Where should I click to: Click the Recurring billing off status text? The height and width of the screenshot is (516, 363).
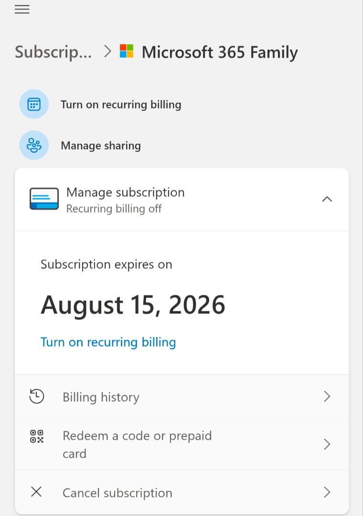(114, 209)
